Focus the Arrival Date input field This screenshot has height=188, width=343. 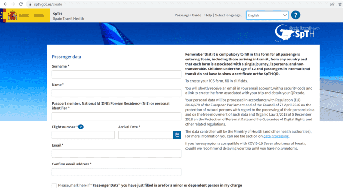click(x=146, y=135)
